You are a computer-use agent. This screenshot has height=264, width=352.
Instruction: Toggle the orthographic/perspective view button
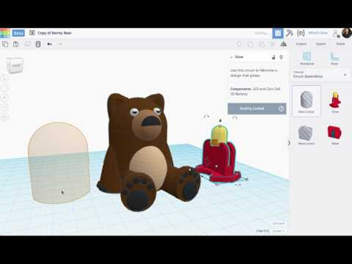coord(4,117)
